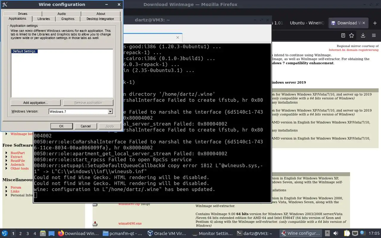Open the Libraries tab
The image size is (381, 238).
pos(44,19)
